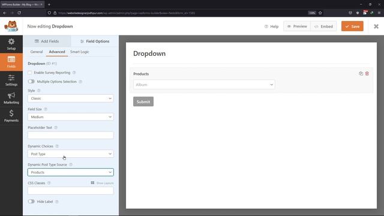The image size is (384, 216).
Task: Open the Help link
Action: [272, 26]
